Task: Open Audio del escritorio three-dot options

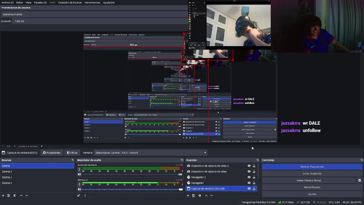Action: [x=79, y=169]
